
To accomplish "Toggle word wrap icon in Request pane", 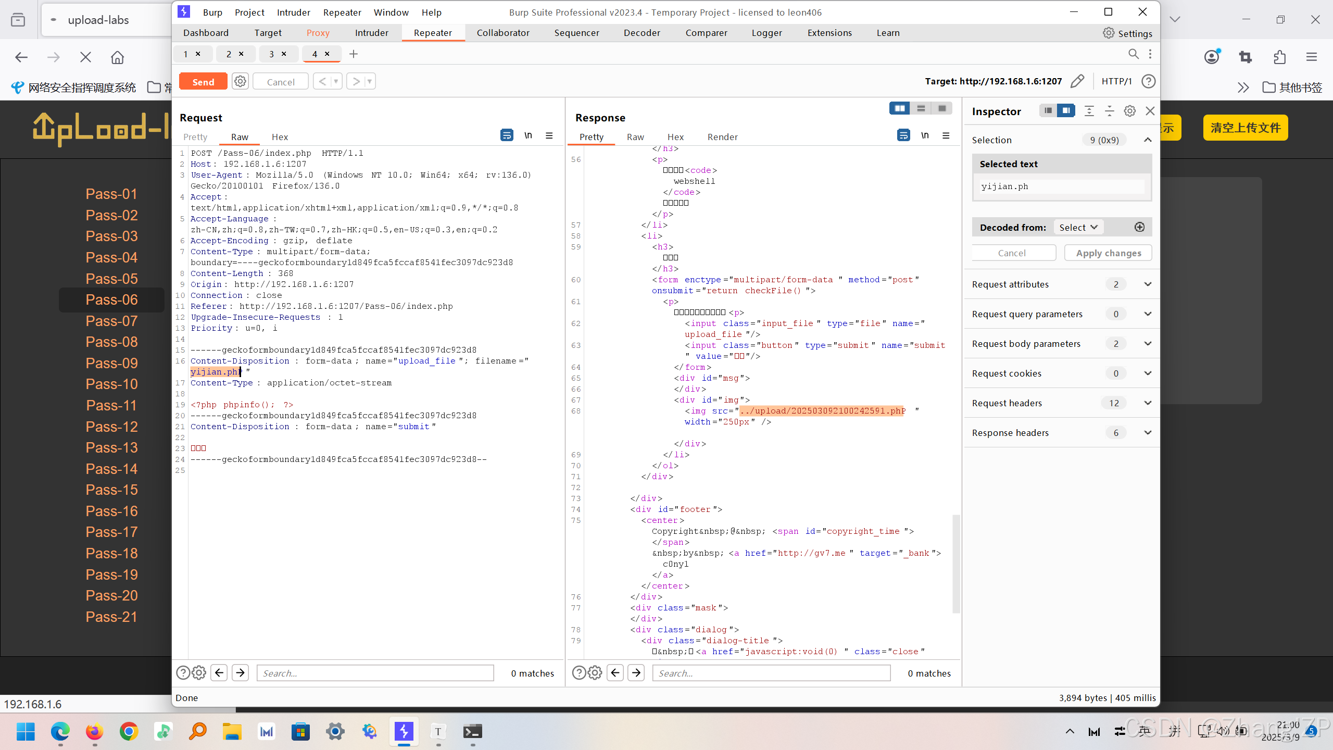I will [506, 136].
